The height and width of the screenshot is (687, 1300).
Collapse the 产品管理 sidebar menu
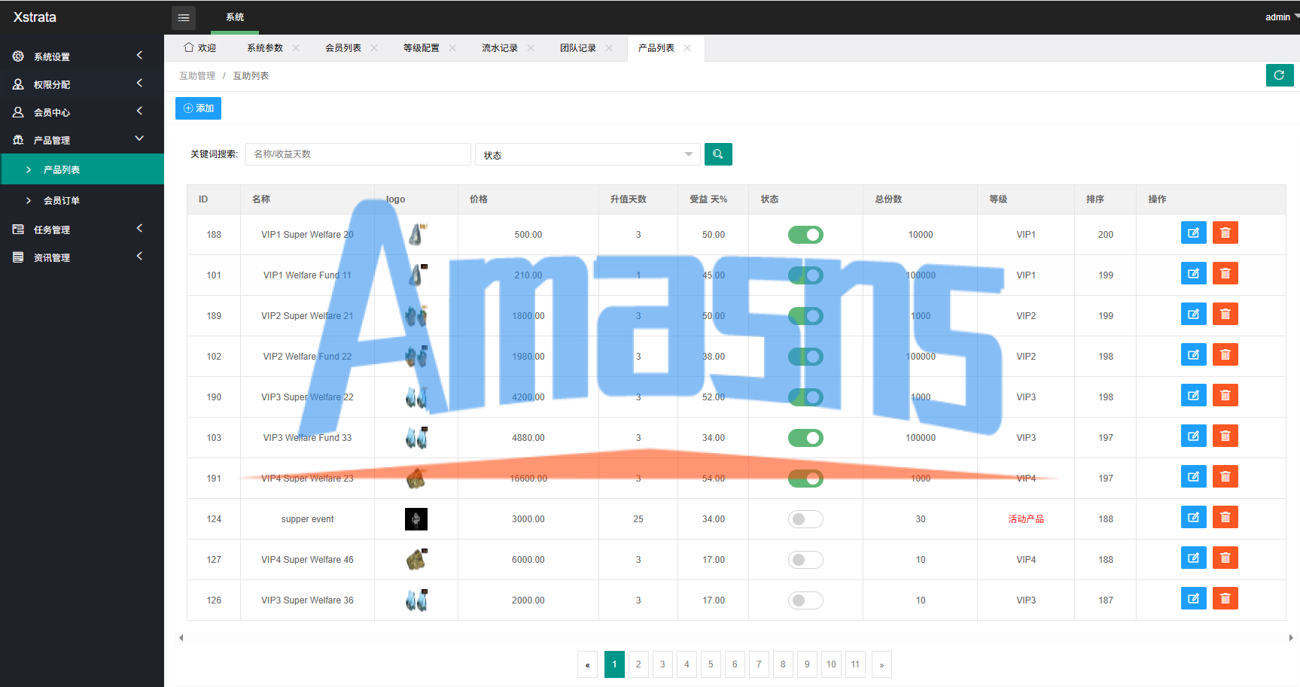(x=82, y=140)
